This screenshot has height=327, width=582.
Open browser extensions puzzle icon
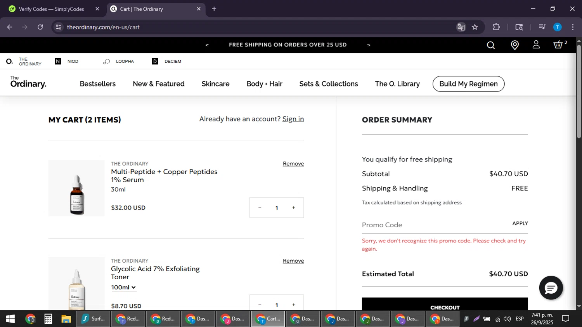pos(496,27)
